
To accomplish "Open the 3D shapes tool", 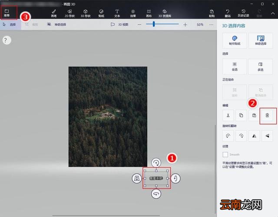I will coord(86,13).
